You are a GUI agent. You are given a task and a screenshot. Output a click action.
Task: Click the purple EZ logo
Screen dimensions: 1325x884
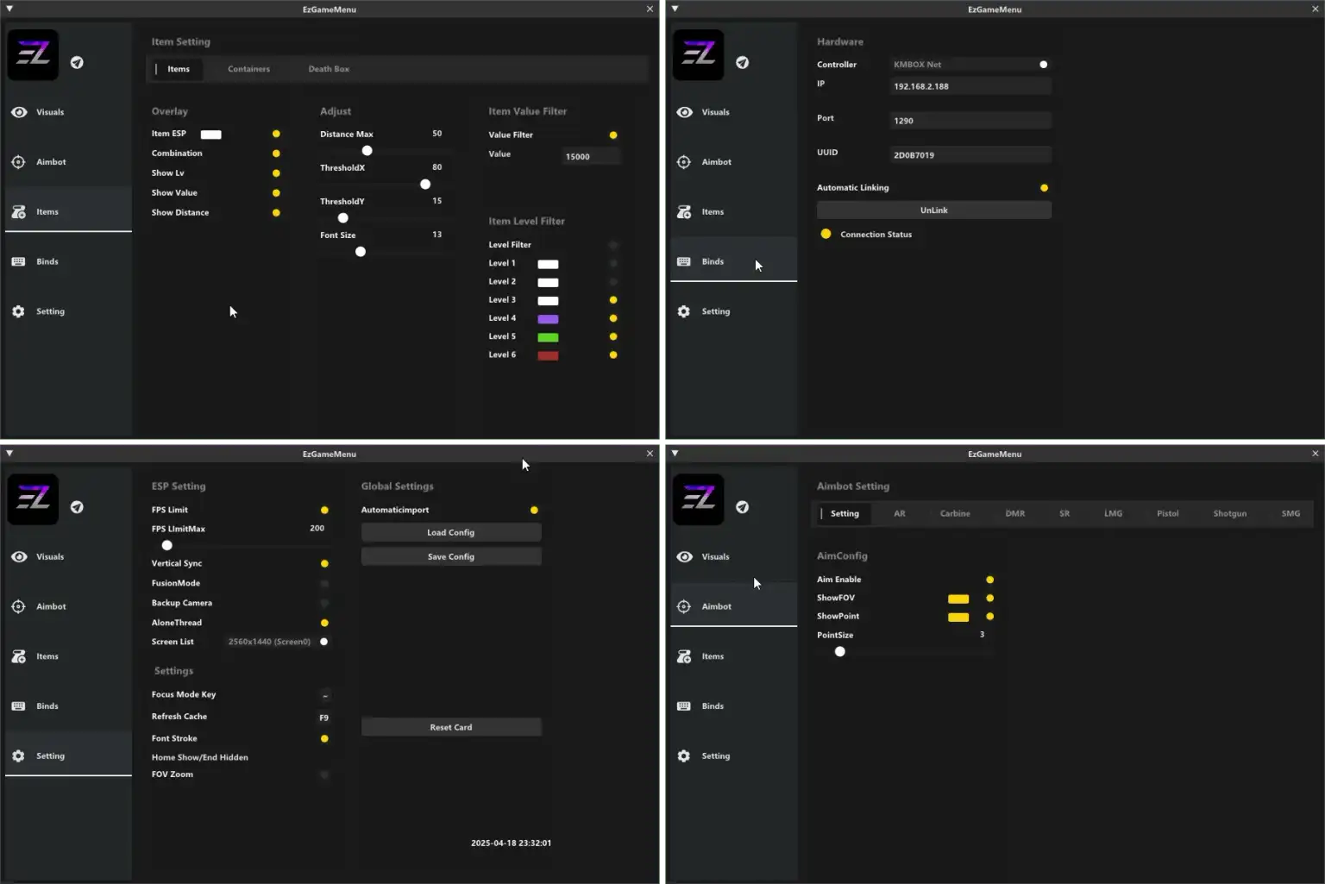click(33, 54)
